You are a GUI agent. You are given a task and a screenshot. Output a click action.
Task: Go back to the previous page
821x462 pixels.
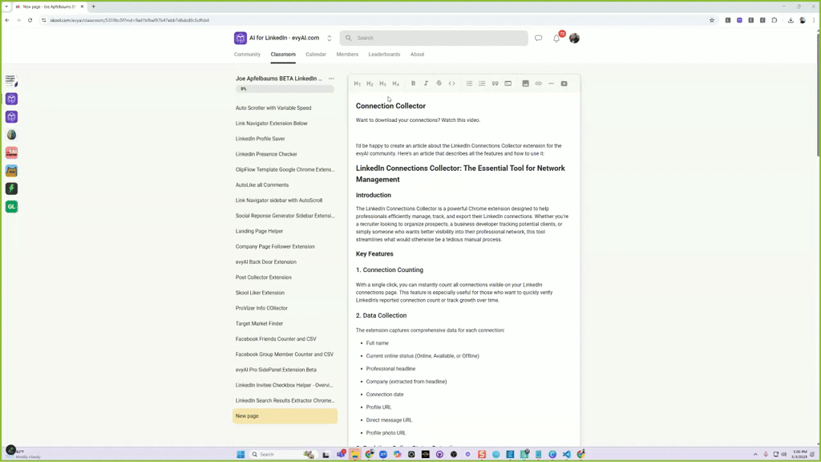[x=7, y=20]
